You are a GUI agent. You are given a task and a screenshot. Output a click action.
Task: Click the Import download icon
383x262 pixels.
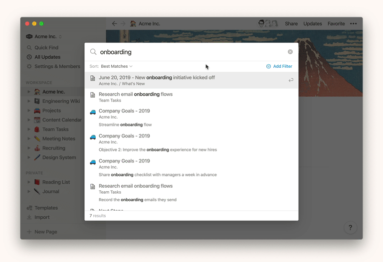[29, 217]
